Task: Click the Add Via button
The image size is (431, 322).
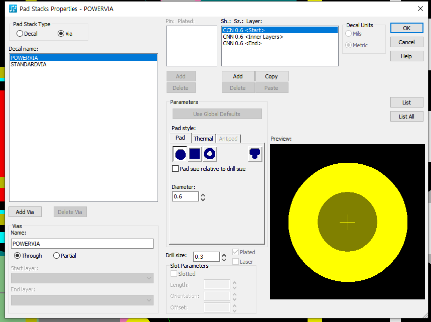Action: pyautogui.click(x=25, y=212)
